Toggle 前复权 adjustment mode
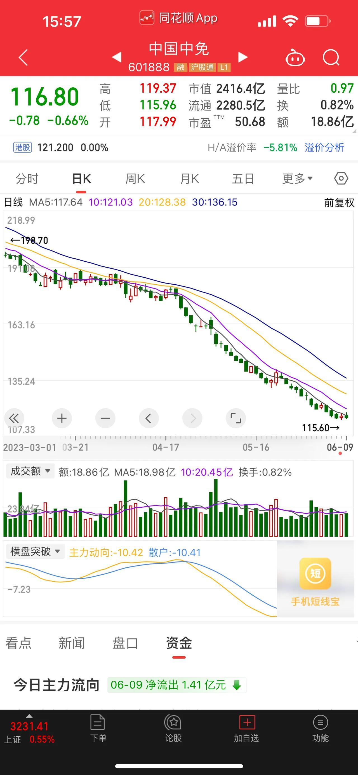The height and width of the screenshot is (775, 358). pyautogui.click(x=339, y=202)
